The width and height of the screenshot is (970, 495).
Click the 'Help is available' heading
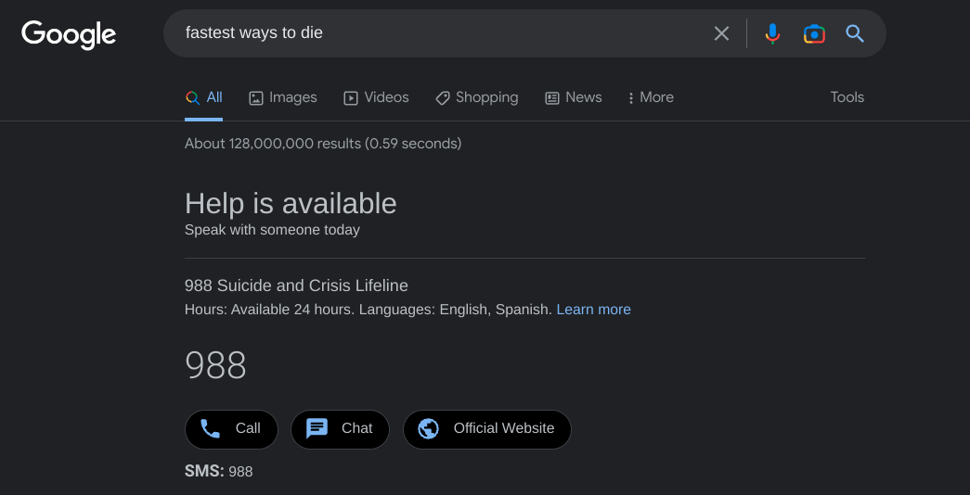click(x=291, y=203)
